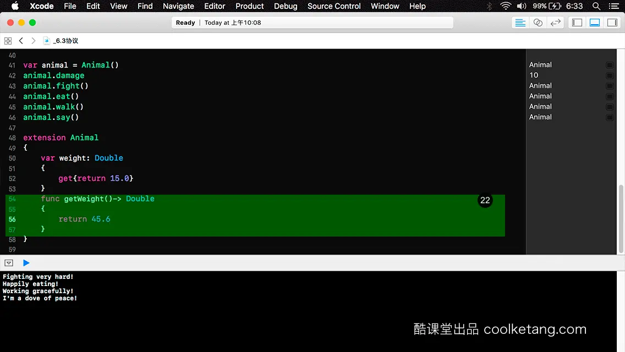Show result for animal.walk() line

[x=610, y=107]
